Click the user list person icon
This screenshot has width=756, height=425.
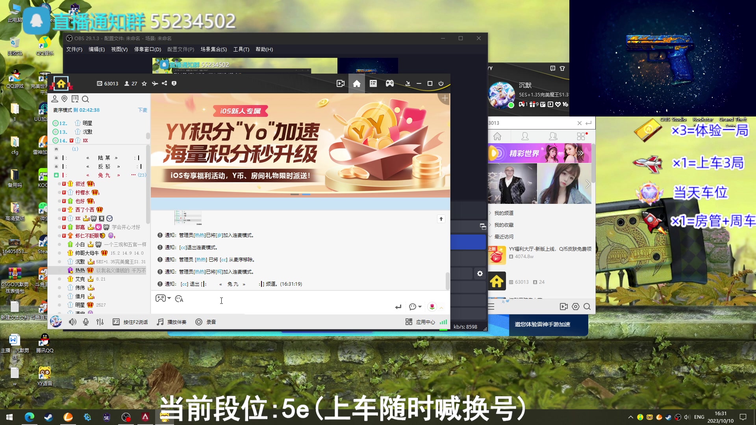click(x=55, y=99)
